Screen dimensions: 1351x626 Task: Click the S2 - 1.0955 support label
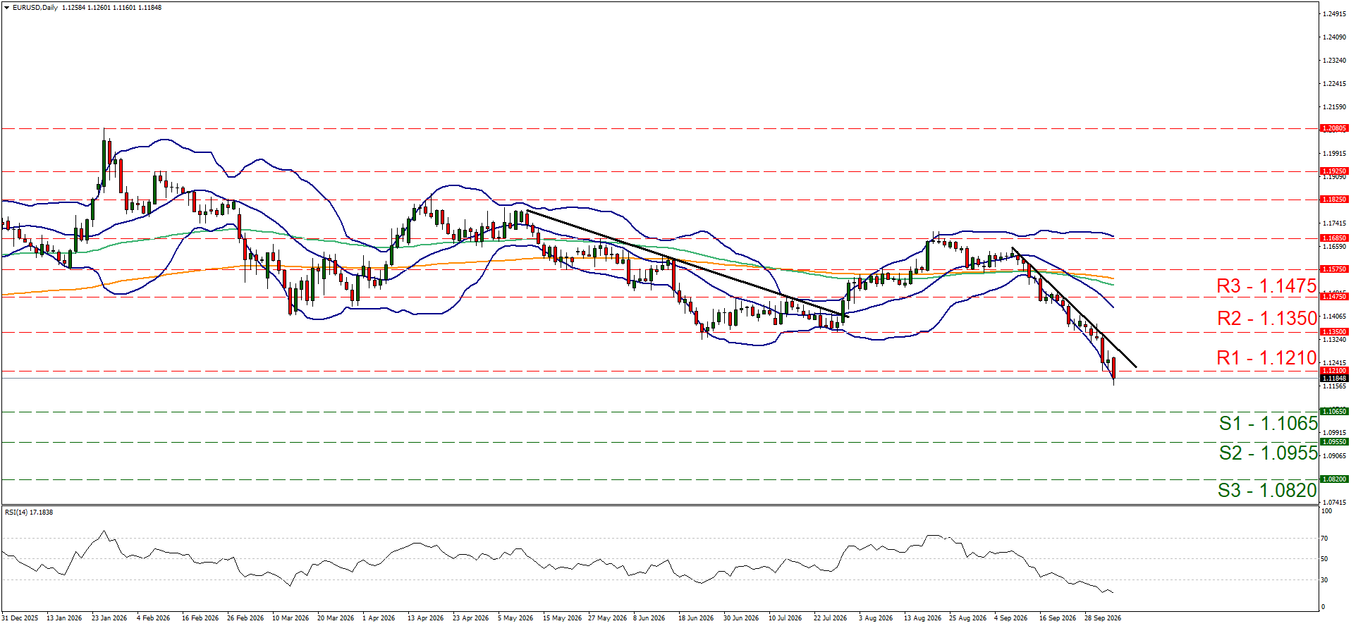[1268, 453]
